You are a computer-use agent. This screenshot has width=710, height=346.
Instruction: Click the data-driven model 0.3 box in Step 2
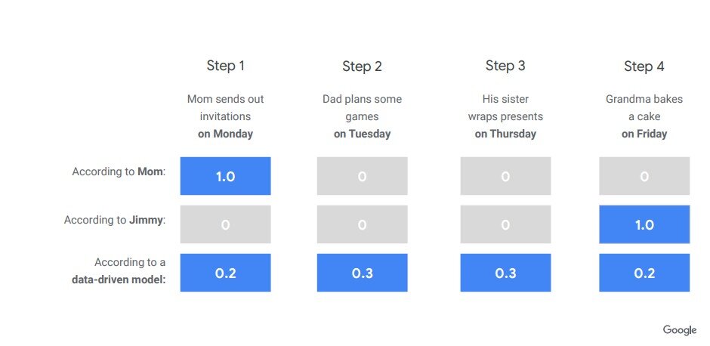pos(363,273)
